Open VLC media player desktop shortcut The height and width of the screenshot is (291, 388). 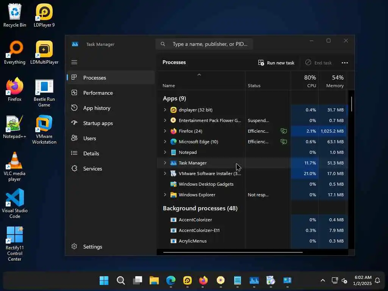15,167
